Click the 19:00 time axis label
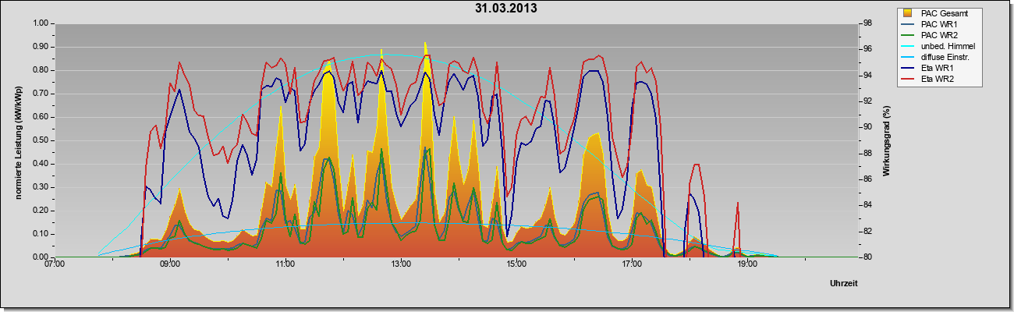Image resolution: width=1014 pixels, height=312 pixels. (x=747, y=264)
